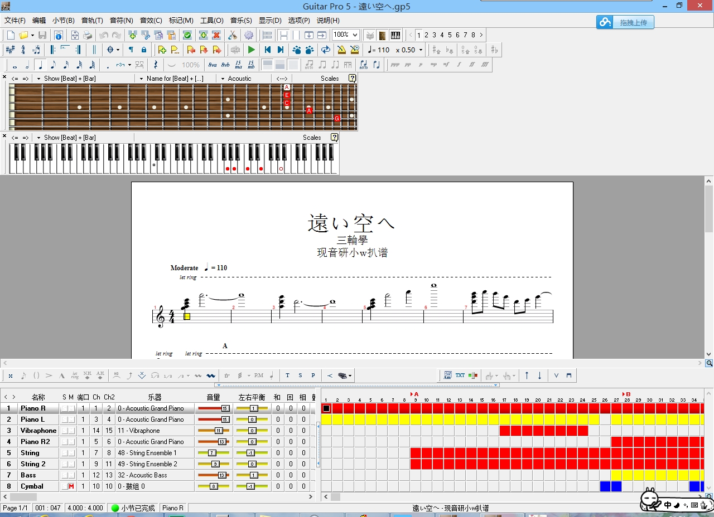The width and height of the screenshot is (714, 517).
Task: Delete a track with the red X icon
Action: 216,35
